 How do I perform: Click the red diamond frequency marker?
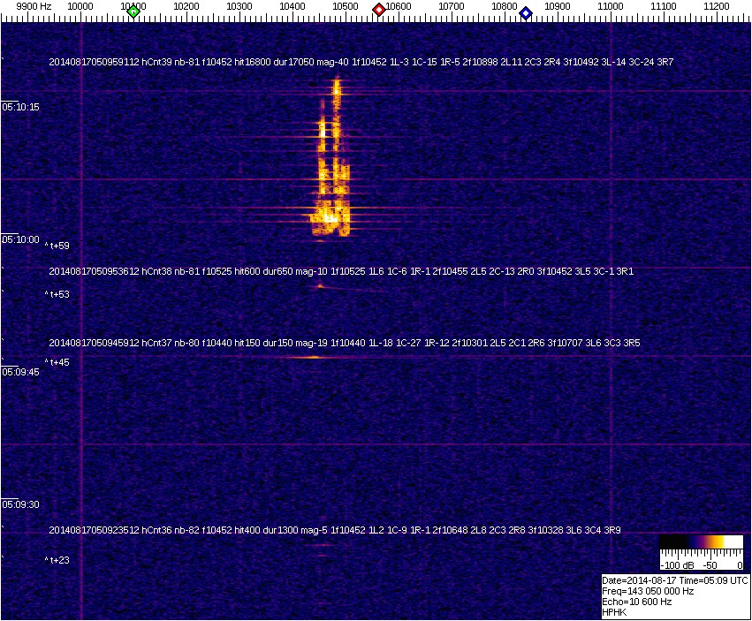point(379,10)
